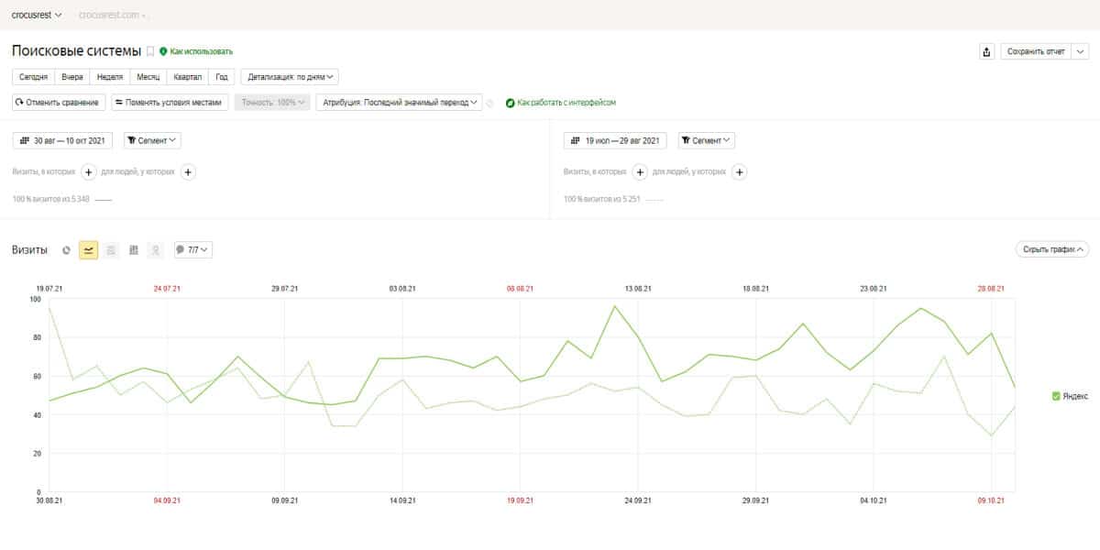Add visit condition for first period
Viewport: 1100px width, 550px height.
89,171
